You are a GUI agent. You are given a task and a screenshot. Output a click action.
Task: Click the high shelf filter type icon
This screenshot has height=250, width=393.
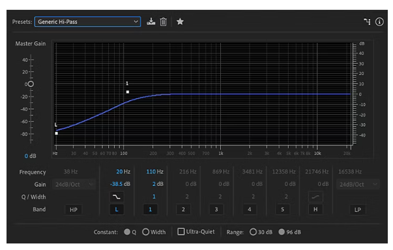pyautogui.click(x=315, y=196)
